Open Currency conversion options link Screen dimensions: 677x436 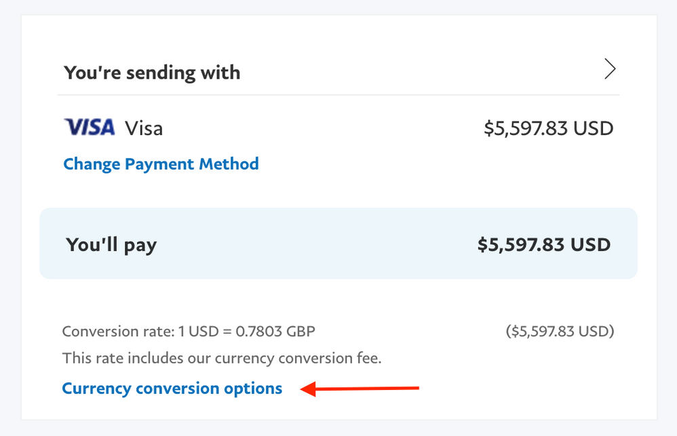172,389
